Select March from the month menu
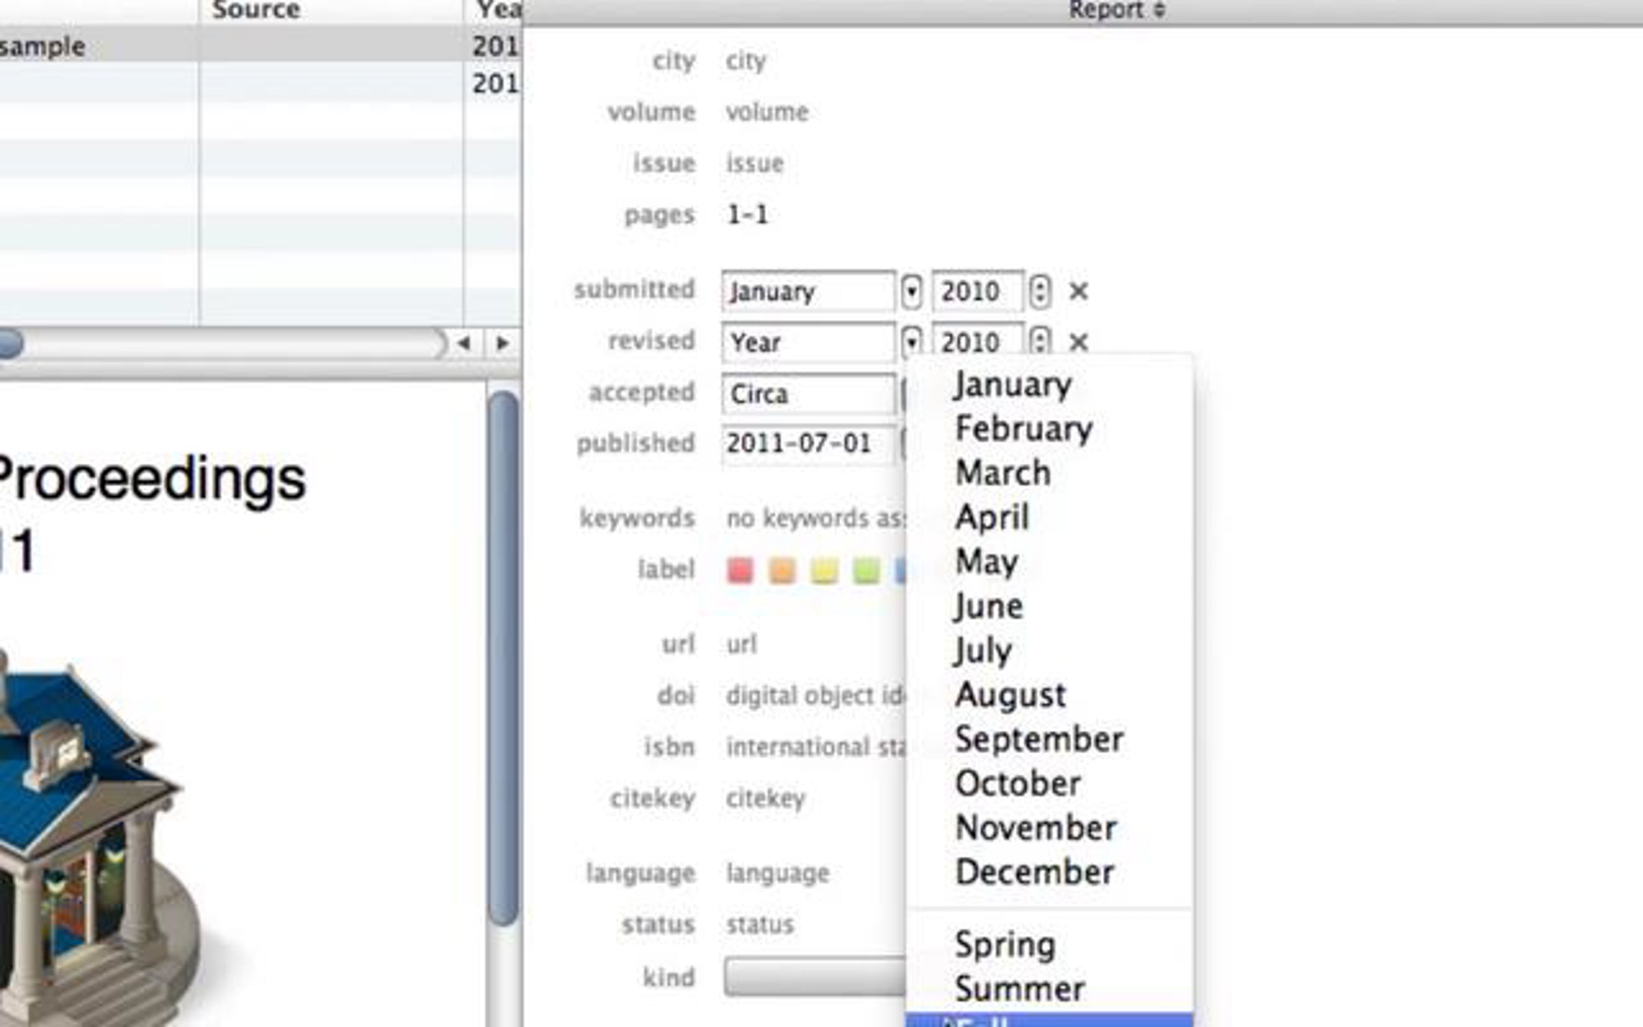 (1003, 472)
